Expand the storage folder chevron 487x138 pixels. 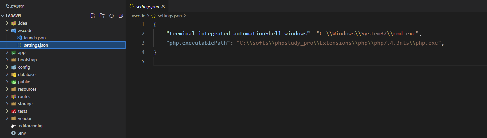pyautogui.click(x=7, y=104)
